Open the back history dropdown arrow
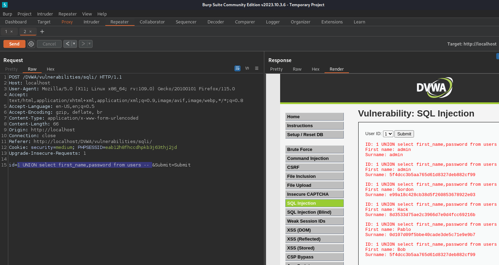The height and width of the screenshot is (265, 499). point(74,44)
